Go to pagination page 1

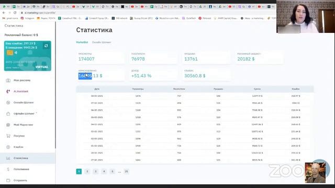click(x=79, y=171)
